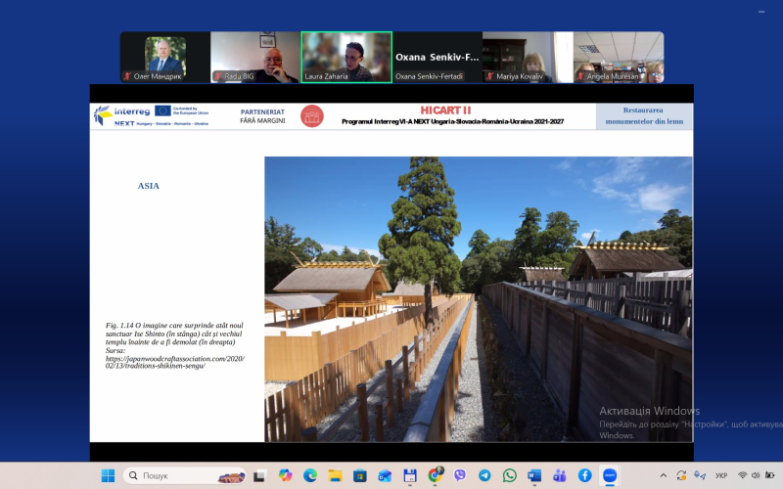Open the Windows Start menu

[109, 475]
